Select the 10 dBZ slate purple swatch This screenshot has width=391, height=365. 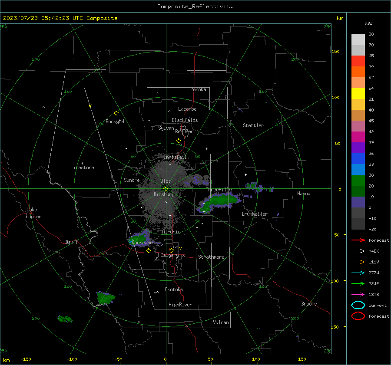click(358, 202)
